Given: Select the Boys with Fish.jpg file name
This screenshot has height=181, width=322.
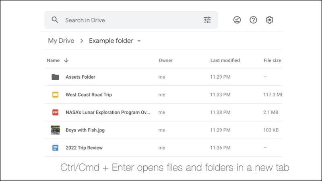Looking at the screenshot, I should click(x=85, y=130).
